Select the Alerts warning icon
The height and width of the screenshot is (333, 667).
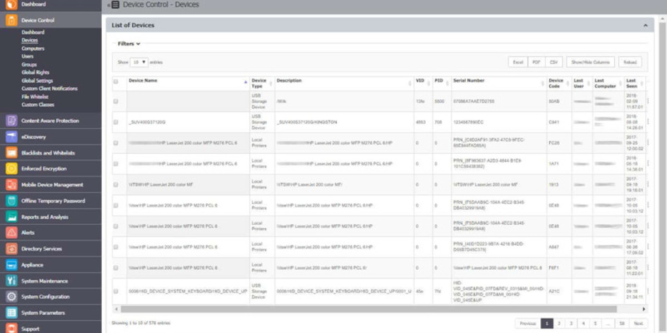tap(11, 233)
